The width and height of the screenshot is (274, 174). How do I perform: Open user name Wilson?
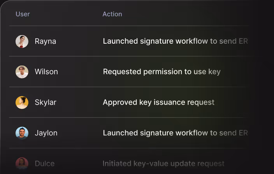point(46,72)
